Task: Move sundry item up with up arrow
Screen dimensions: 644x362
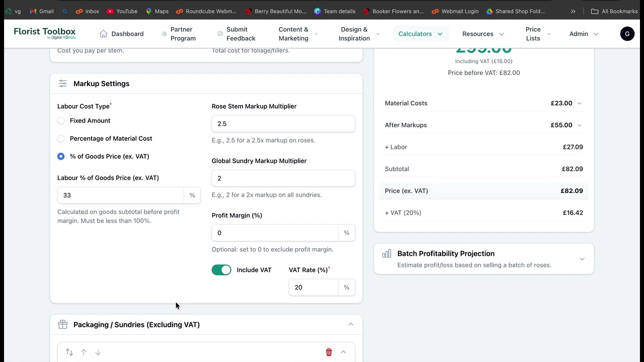Action: pyautogui.click(x=84, y=352)
